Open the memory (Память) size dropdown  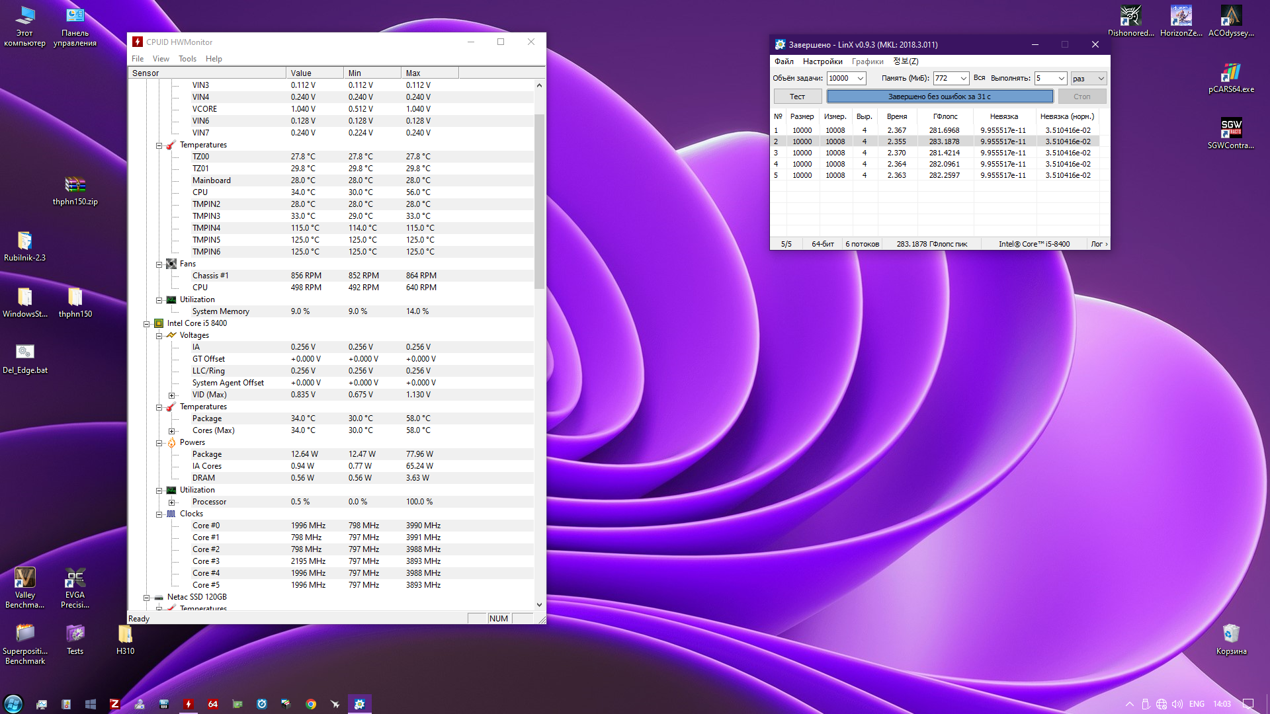(x=963, y=79)
